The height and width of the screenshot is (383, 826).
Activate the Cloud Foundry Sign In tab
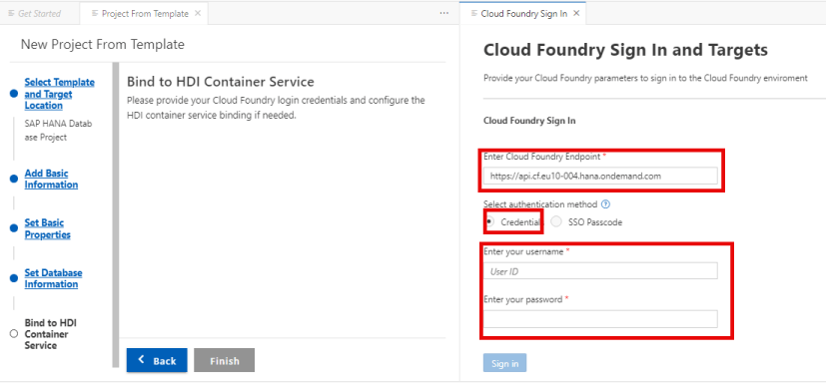tap(522, 14)
